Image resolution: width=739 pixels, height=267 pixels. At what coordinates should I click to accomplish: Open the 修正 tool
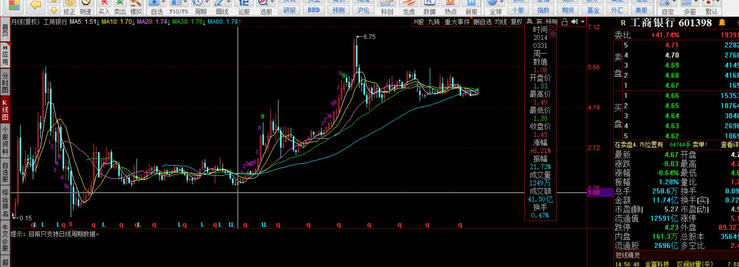click(x=70, y=7)
